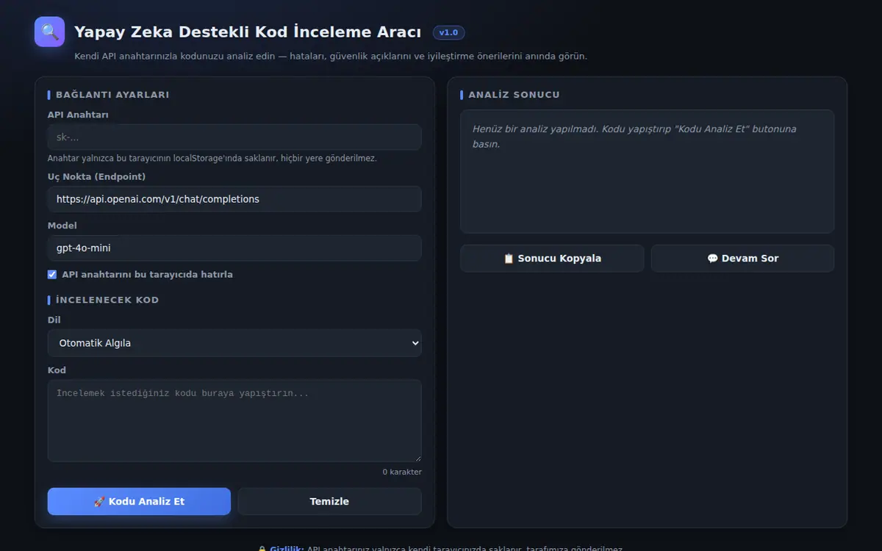
Task: Click the 'İNCELENECEK KOD' section heading
Action: point(107,300)
